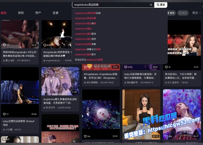Image resolution: width=203 pixels, height=145 pixels.
Task: Click the heart icon on the angelababyst video
Action: pos(45,45)
